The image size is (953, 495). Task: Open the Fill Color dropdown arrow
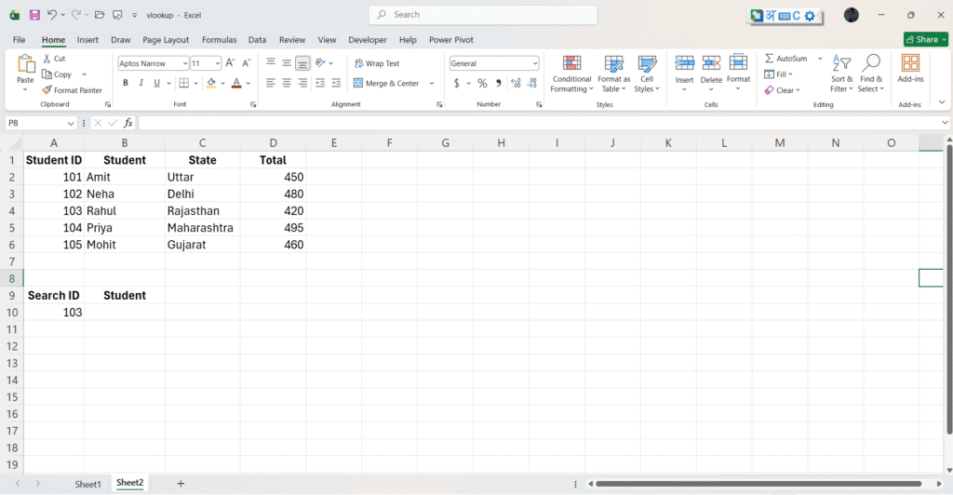click(222, 83)
